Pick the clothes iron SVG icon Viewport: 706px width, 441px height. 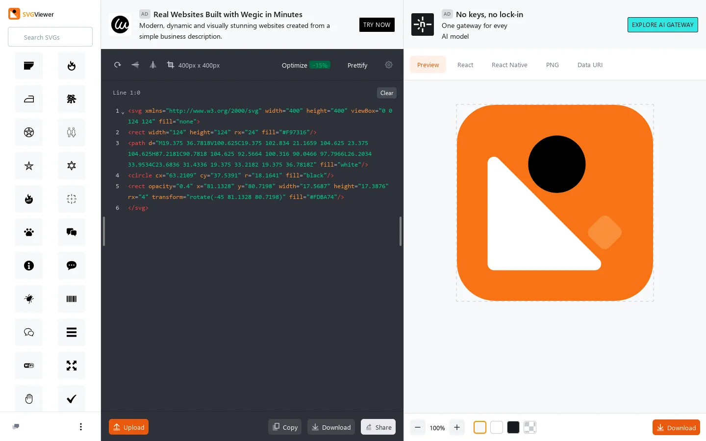pyautogui.click(x=29, y=99)
